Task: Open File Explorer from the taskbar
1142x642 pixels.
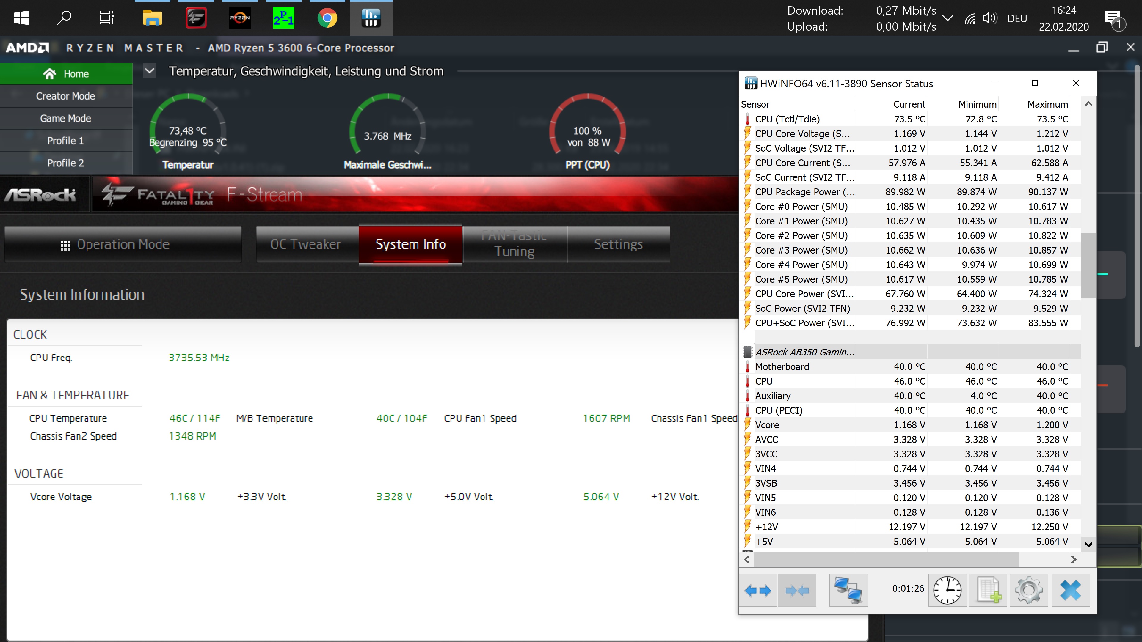Action: tap(152, 18)
